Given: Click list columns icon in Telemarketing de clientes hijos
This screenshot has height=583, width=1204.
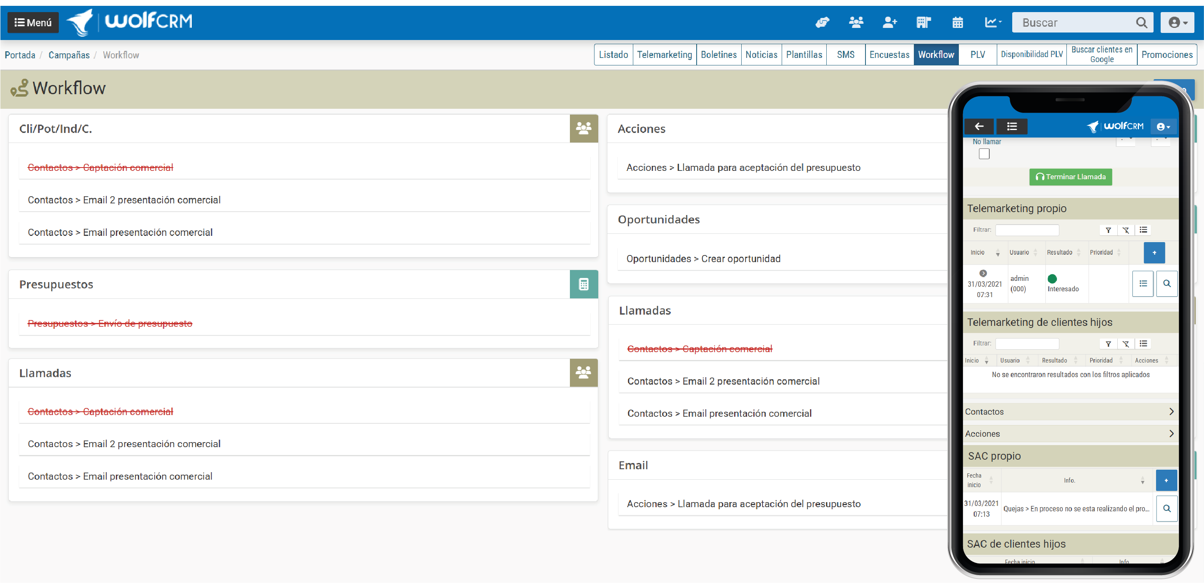Looking at the screenshot, I should tap(1143, 344).
